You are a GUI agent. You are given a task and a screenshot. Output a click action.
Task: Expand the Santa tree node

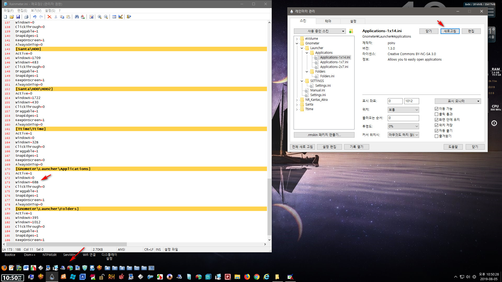(297, 104)
